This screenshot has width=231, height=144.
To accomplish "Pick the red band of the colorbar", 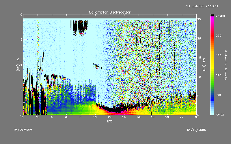I will tap(212, 35).
